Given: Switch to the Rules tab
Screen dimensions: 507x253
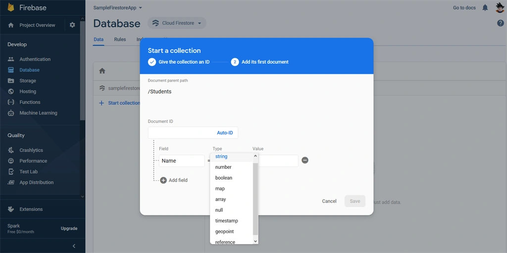Looking at the screenshot, I should [120, 40].
